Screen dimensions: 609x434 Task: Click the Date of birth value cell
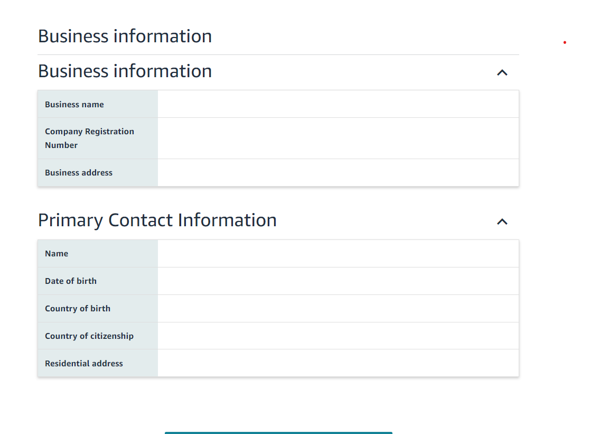click(x=338, y=281)
